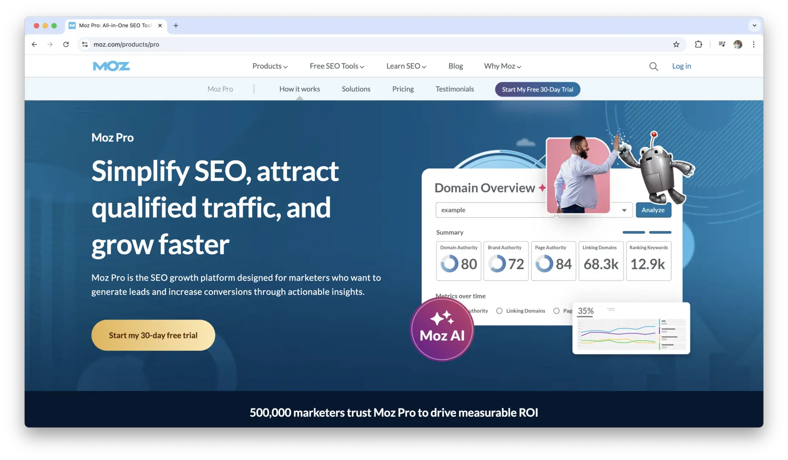Click the 'example' domain input field
Screen dimensions: 788x460
(x=495, y=210)
